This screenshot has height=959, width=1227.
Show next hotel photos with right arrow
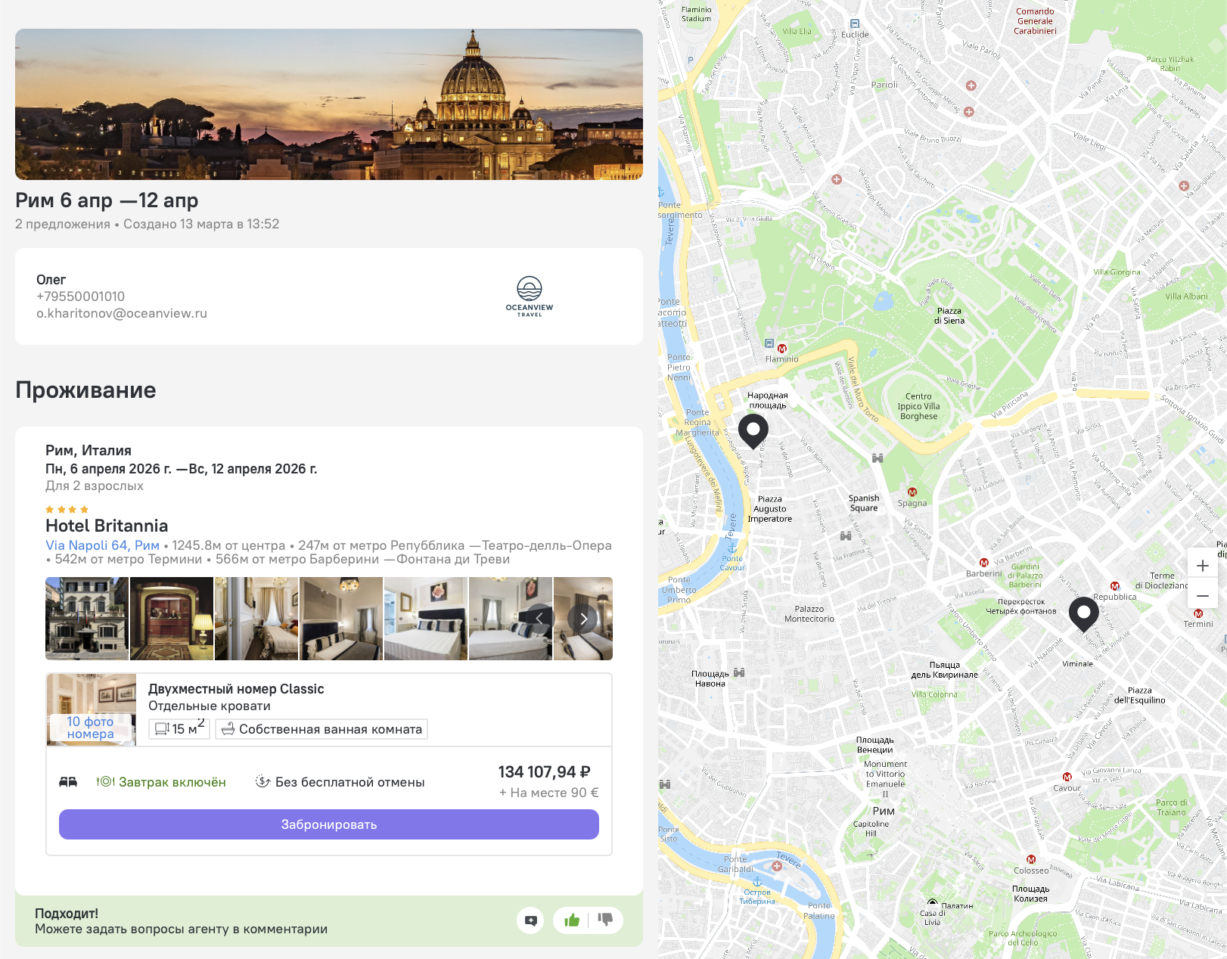tap(583, 619)
